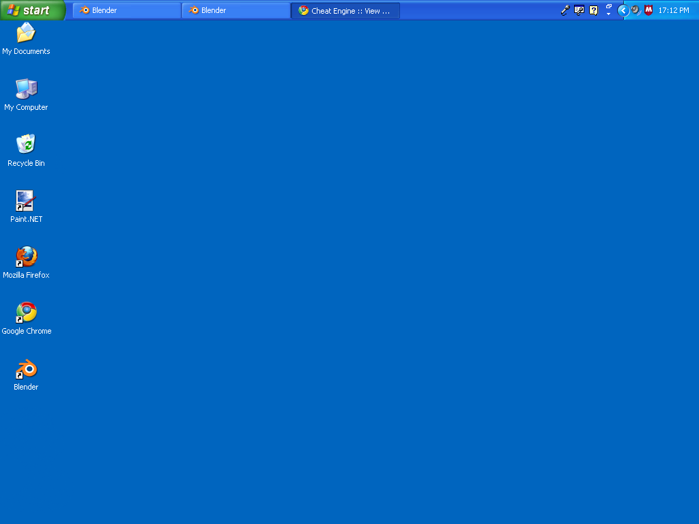Switch to the second Blender taskbar window
Viewport: 699px width, 524px height.
point(236,10)
